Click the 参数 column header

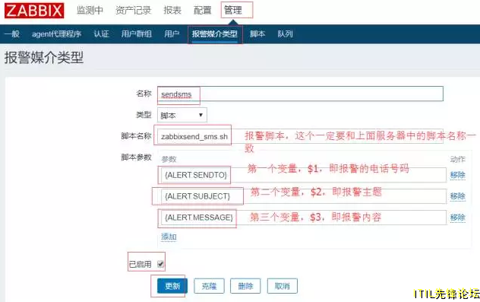(x=169, y=159)
